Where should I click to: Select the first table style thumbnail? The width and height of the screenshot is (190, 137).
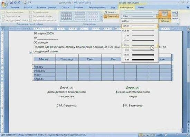66,17
